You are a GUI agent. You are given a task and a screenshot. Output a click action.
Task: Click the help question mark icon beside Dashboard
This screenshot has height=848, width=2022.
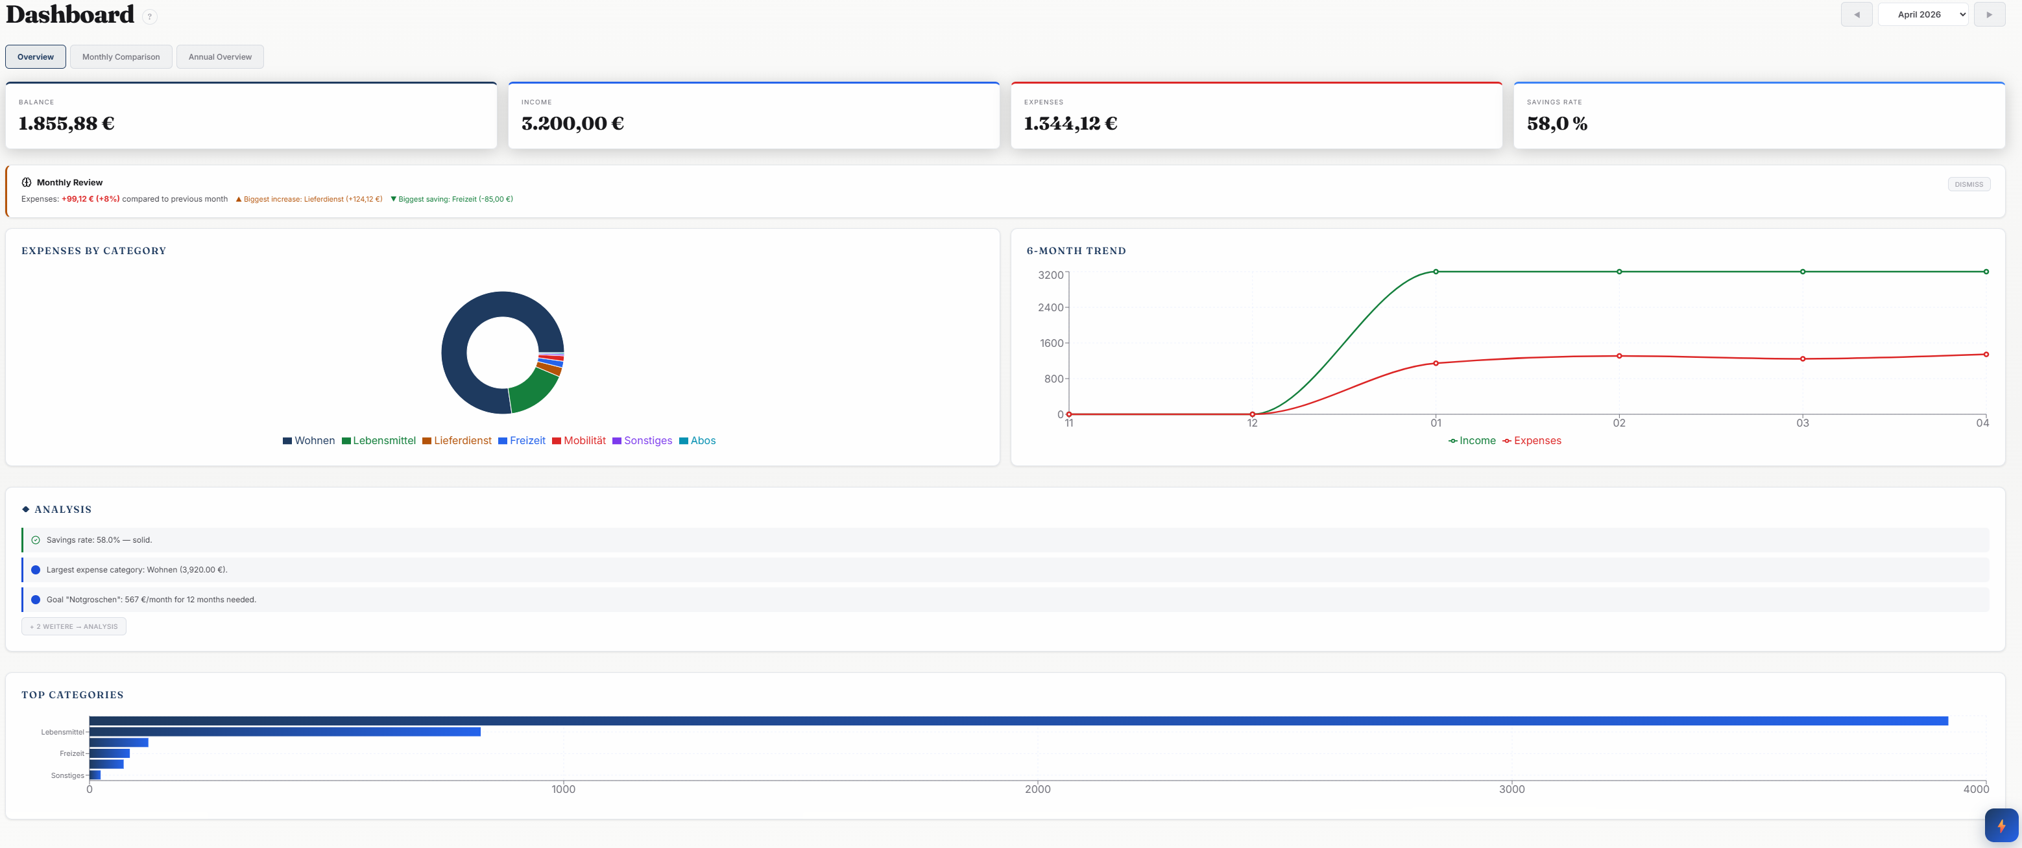tap(150, 16)
